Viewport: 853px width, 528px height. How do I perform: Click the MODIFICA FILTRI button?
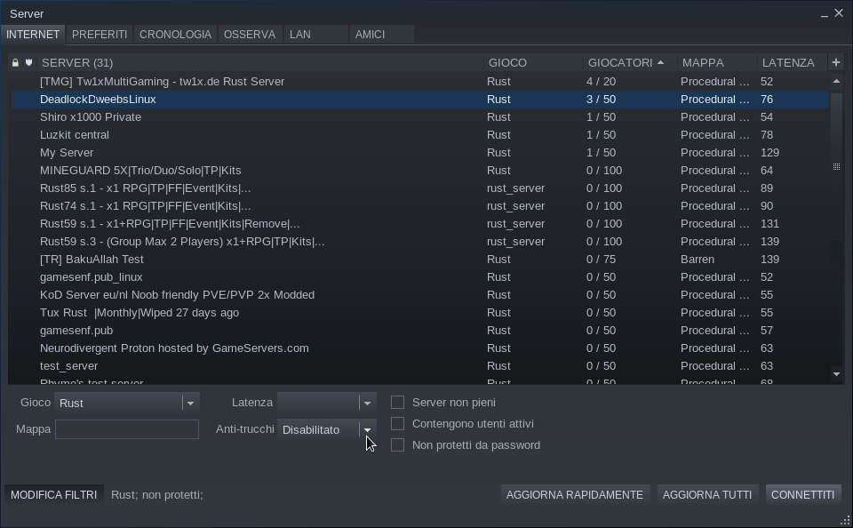coord(54,495)
